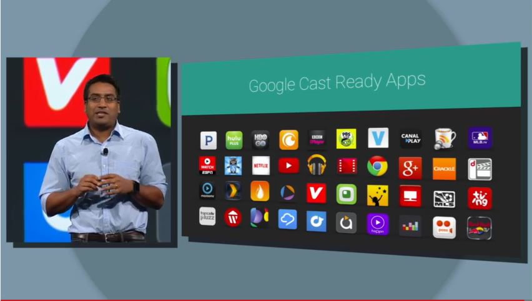This screenshot has height=301, width=532.
Task: Select the Hulu Plus icon
Action: click(x=234, y=139)
